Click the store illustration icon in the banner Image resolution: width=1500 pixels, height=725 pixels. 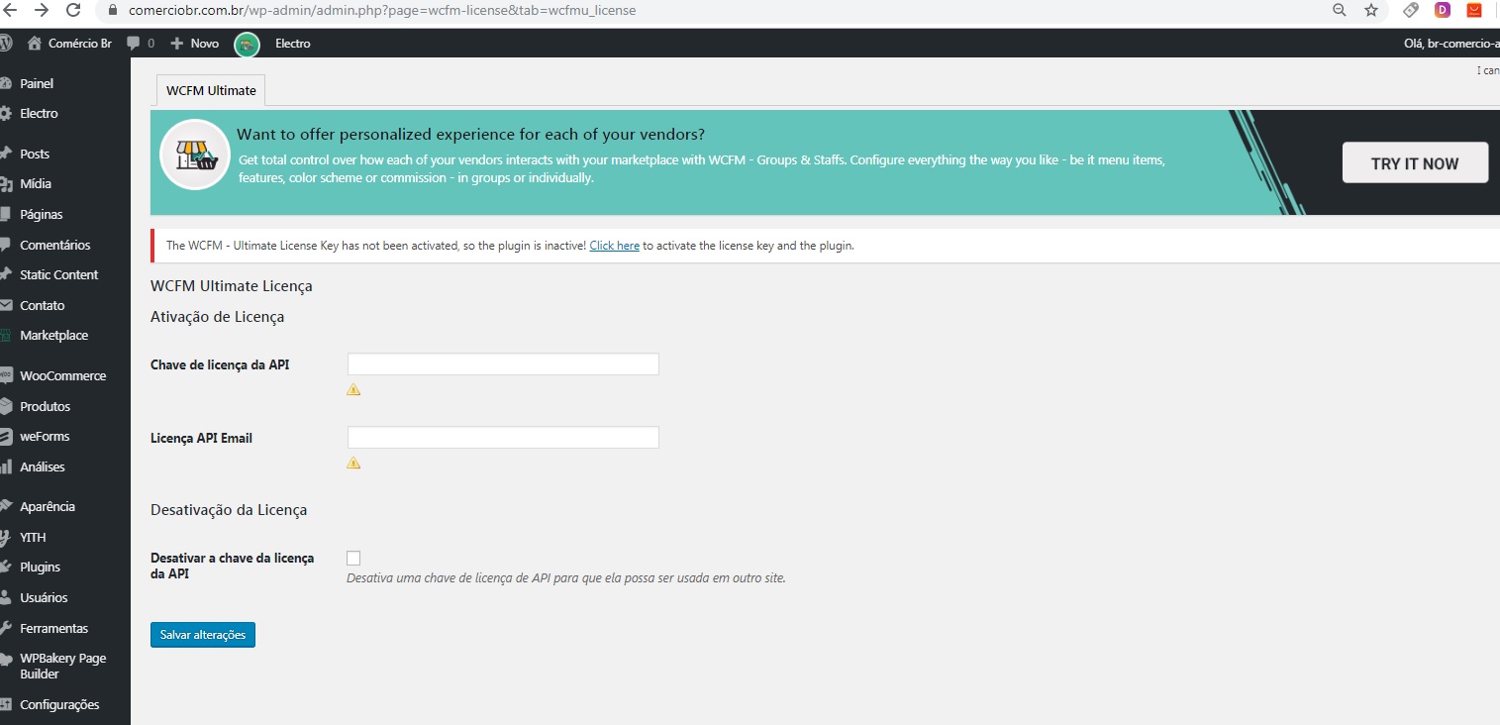(x=195, y=155)
